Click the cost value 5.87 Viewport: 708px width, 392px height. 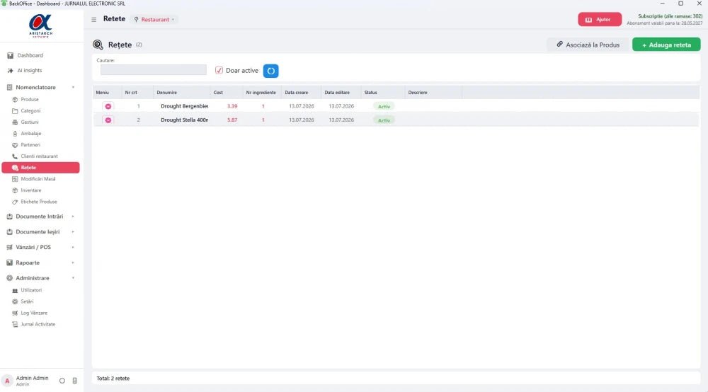point(232,120)
